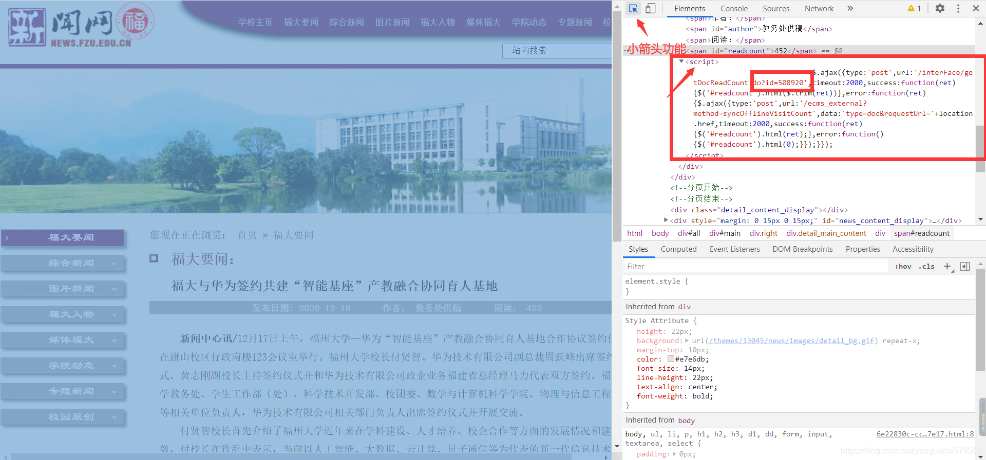Toggle the device toolbar icon
Viewport: 986px width, 460px height.
click(x=650, y=8)
